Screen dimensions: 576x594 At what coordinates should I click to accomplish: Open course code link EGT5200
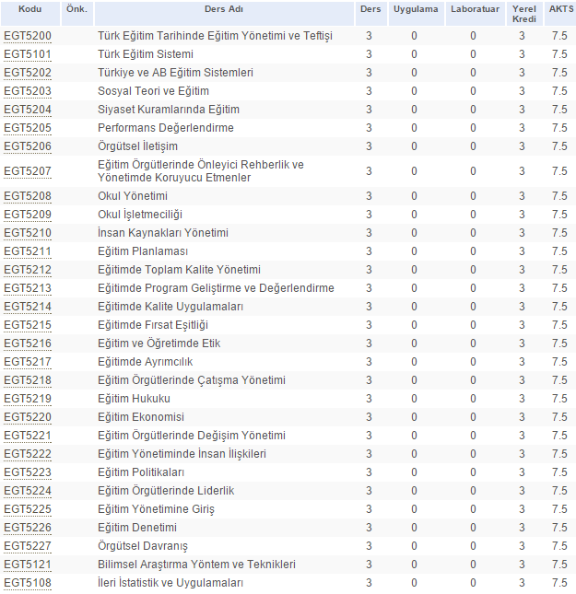point(28,36)
